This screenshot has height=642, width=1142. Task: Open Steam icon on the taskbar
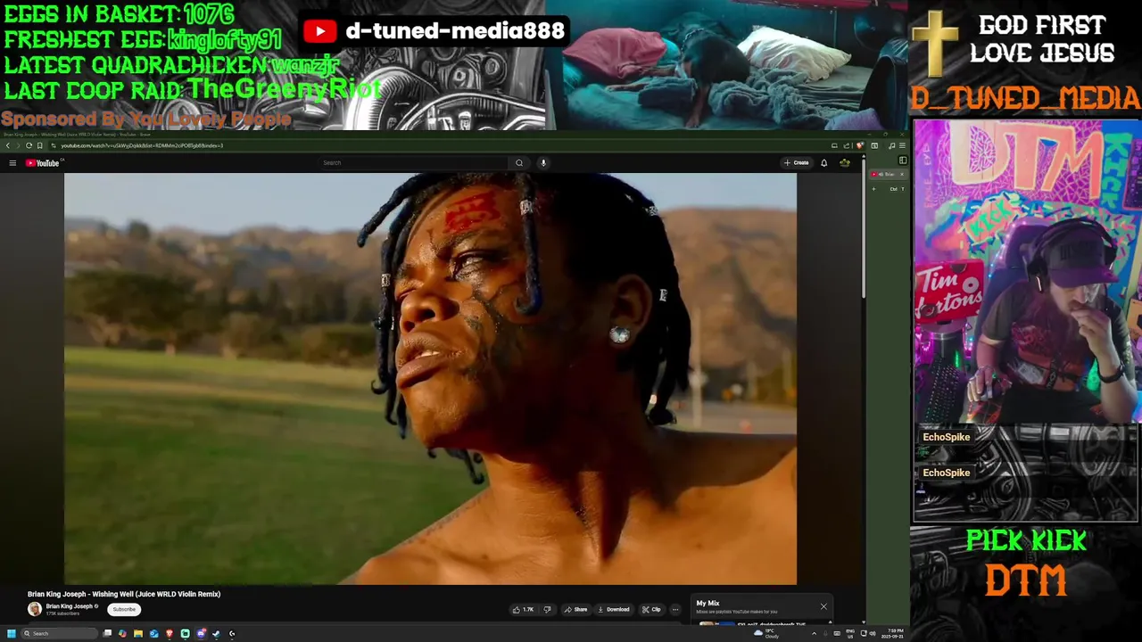[x=216, y=634]
